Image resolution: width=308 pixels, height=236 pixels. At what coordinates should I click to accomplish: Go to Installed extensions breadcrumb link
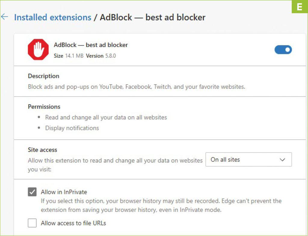point(53,17)
